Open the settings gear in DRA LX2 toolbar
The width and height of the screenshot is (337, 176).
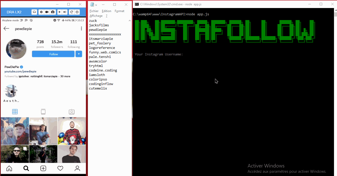tap(41, 12)
